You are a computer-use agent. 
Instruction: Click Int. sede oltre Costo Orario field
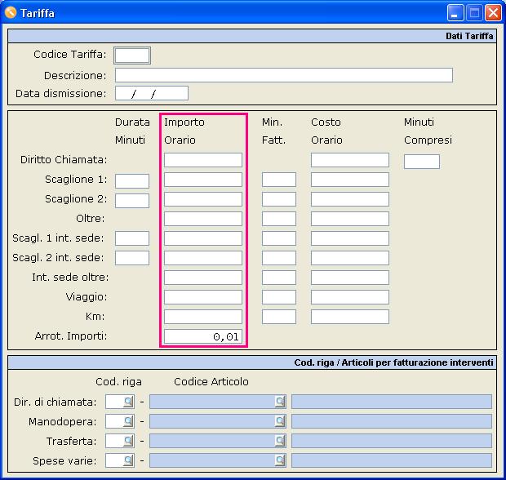(350, 278)
